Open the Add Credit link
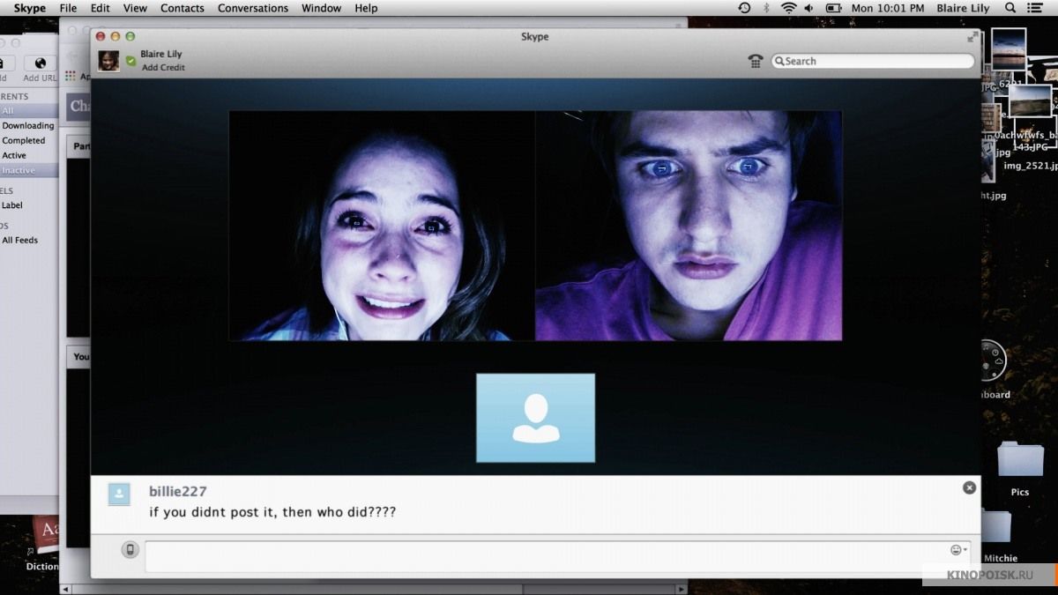Screen dimensions: 1058x595 click(162, 67)
